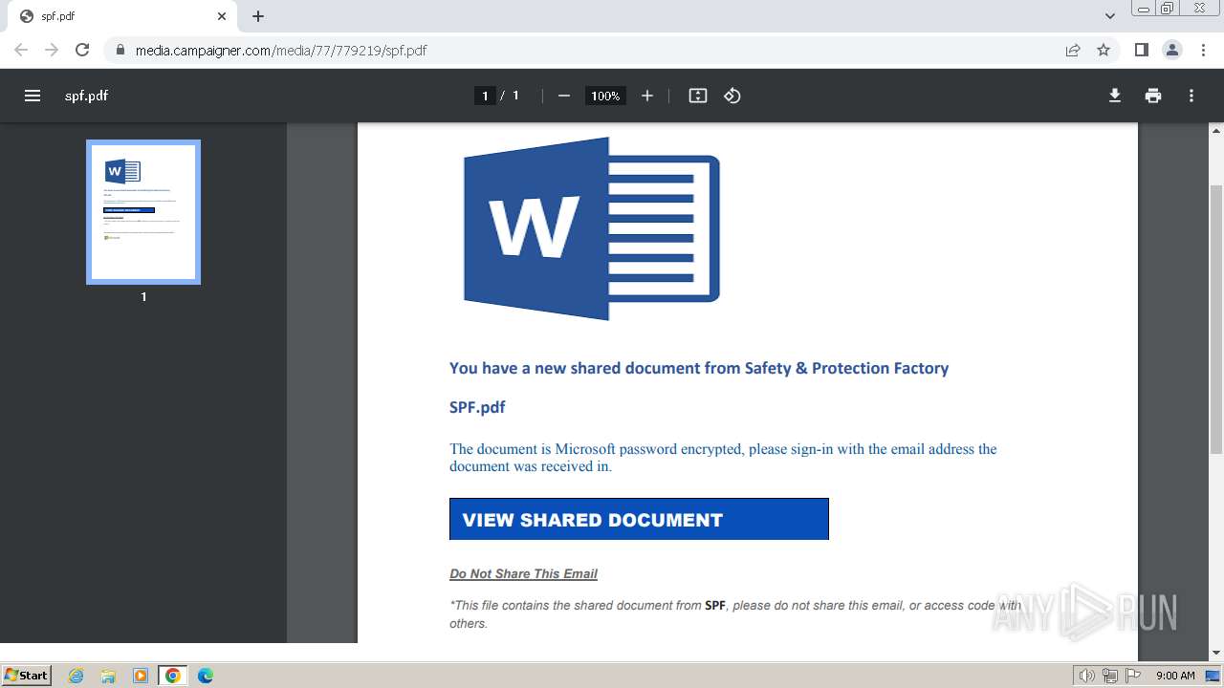Bookmark this tab with the star icon

click(x=1104, y=50)
